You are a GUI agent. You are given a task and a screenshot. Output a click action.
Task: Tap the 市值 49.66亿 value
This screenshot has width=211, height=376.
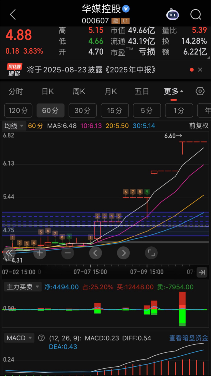pos(141,30)
